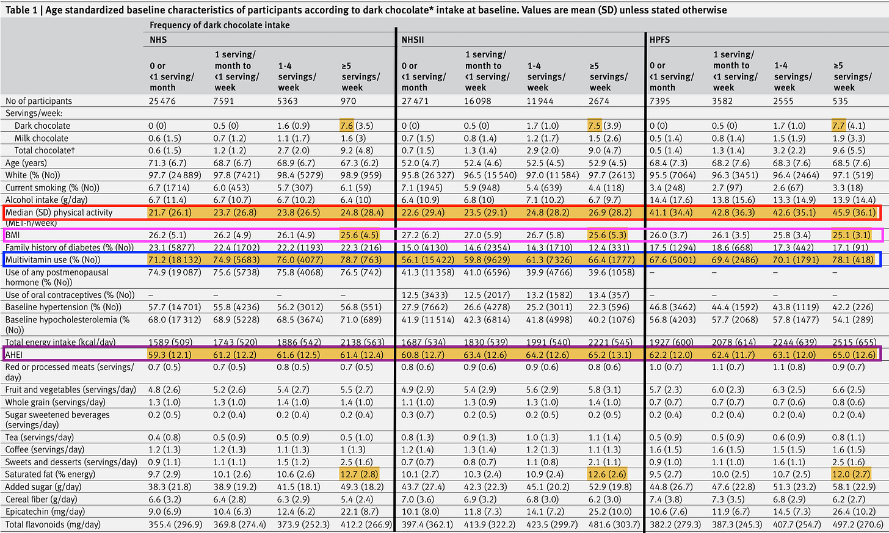Select 'Median (SD) physical activity' row label
The height and width of the screenshot is (533, 889).
click(x=59, y=212)
